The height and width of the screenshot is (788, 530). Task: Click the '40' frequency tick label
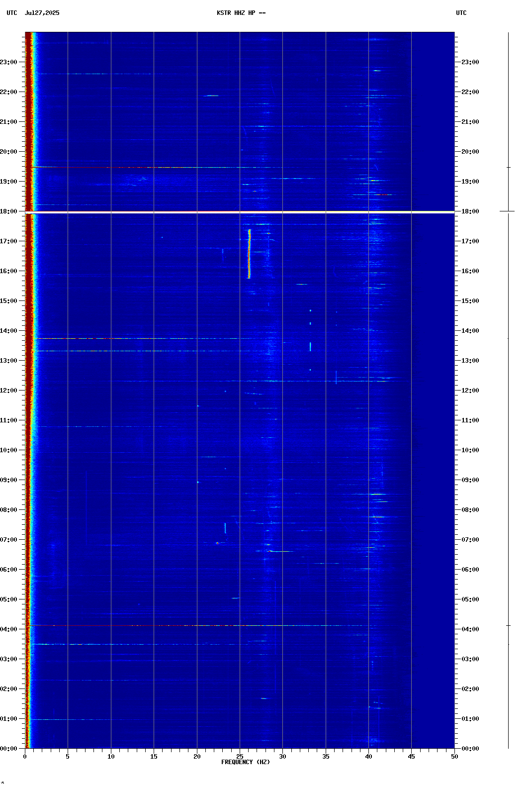(x=368, y=757)
